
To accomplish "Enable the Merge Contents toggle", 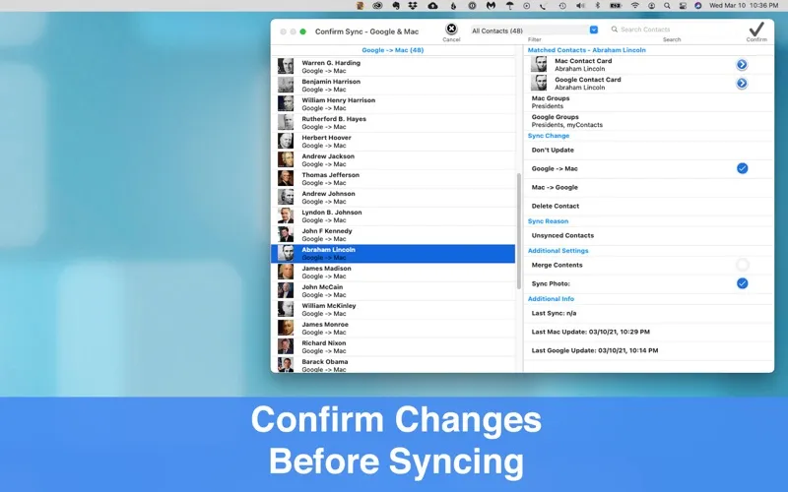I will pos(742,265).
